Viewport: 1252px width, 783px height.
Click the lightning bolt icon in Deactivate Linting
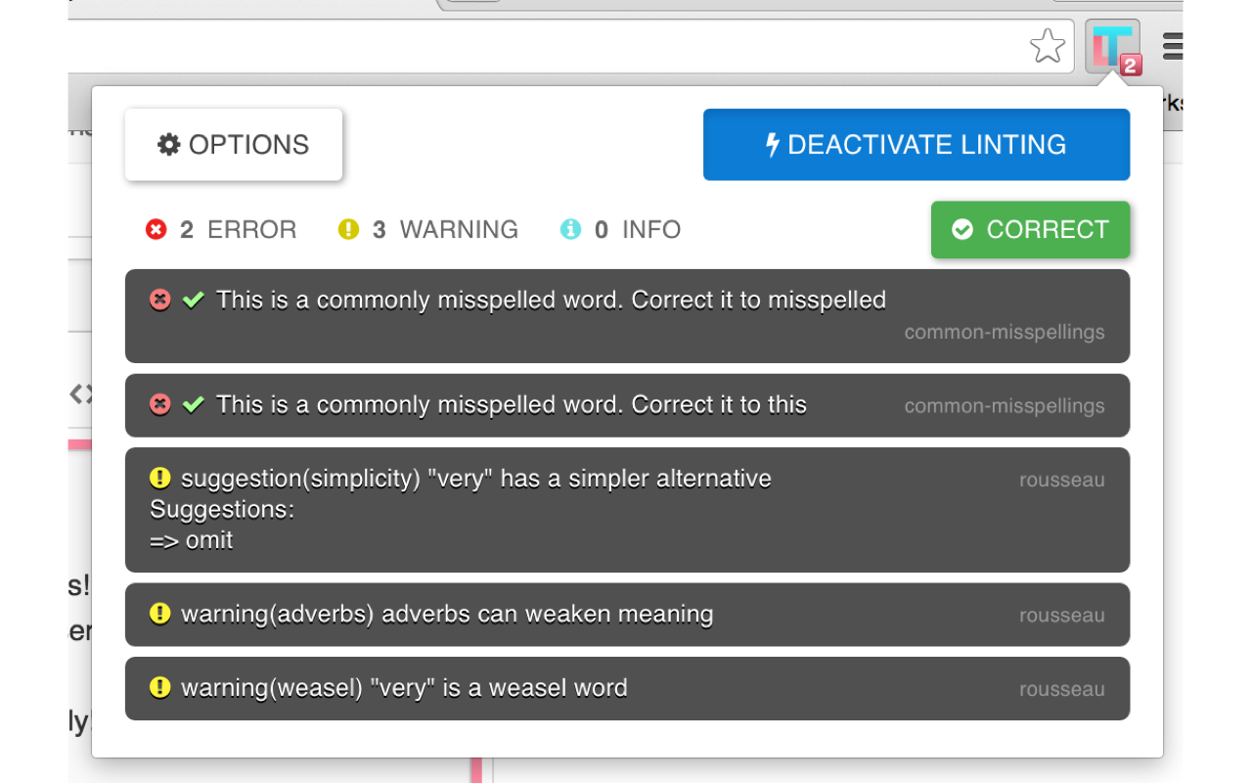click(x=773, y=145)
